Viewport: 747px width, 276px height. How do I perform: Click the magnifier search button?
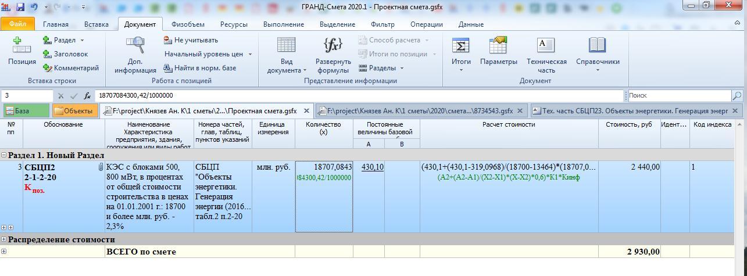click(x=737, y=96)
